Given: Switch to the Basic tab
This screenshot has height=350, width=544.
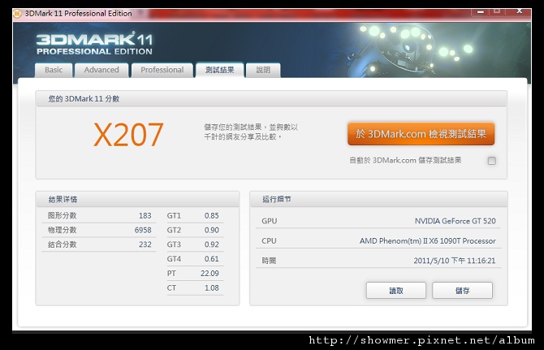Looking at the screenshot, I should [x=54, y=70].
